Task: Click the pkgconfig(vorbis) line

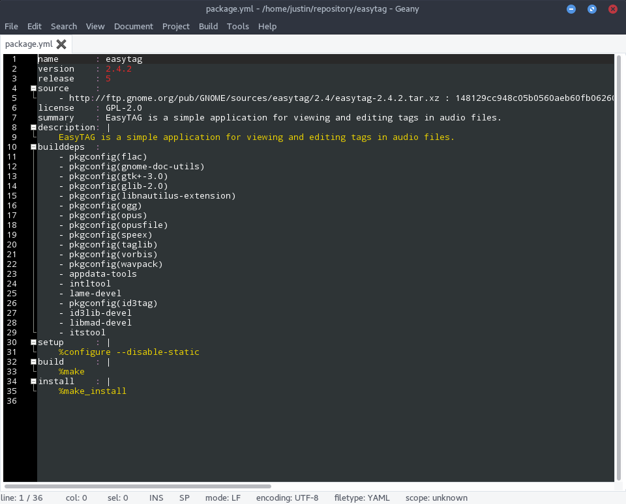Action: (113, 255)
